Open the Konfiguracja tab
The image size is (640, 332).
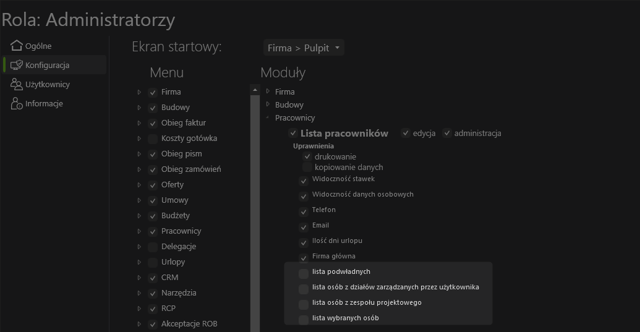coord(54,65)
